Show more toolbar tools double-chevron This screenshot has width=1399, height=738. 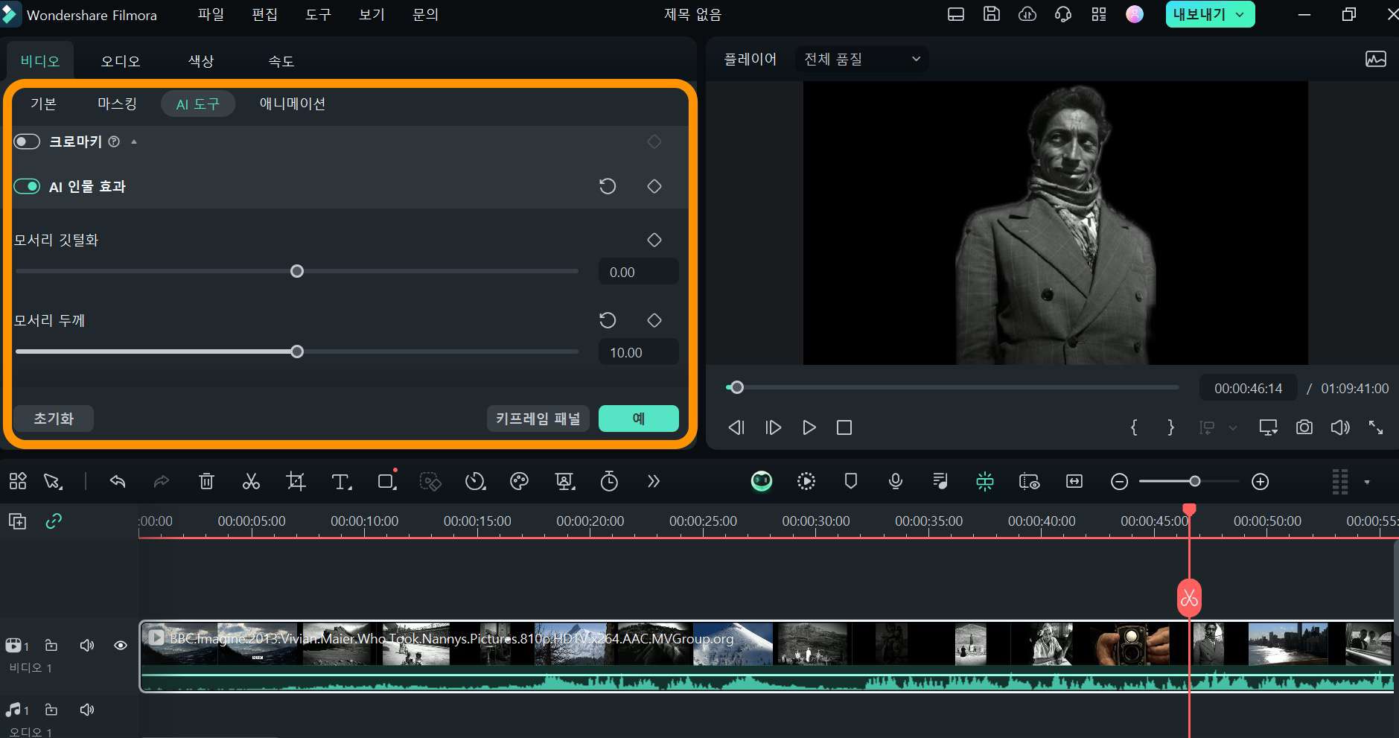[654, 482]
